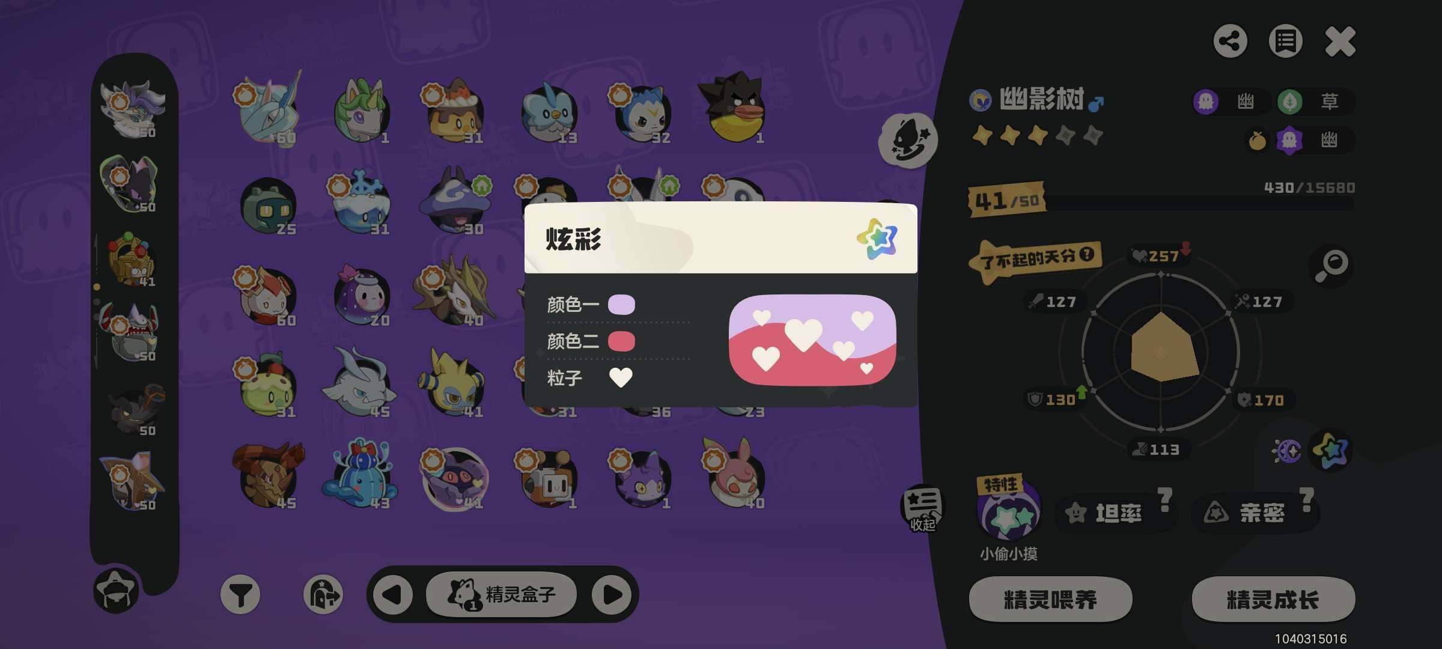Select the 颜色一 lavender color swatch
The height and width of the screenshot is (649, 1442).
click(621, 305)
